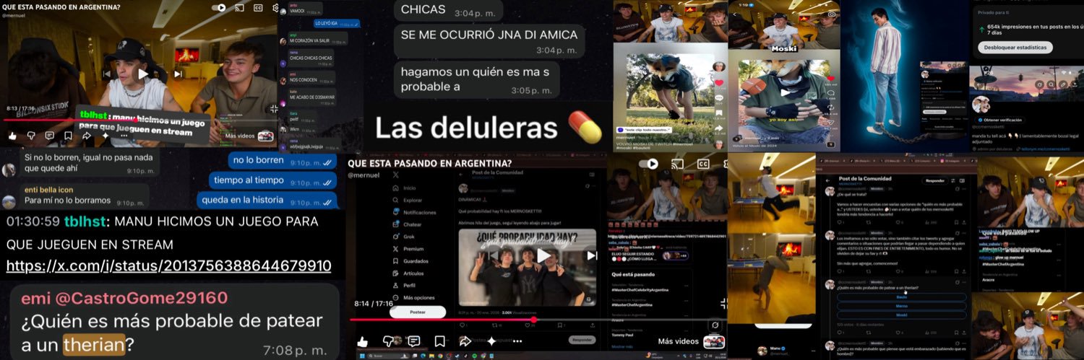1084x360 pixels.
Task: Cast the 8:14 video to a screen
Action: pos(678,164)
